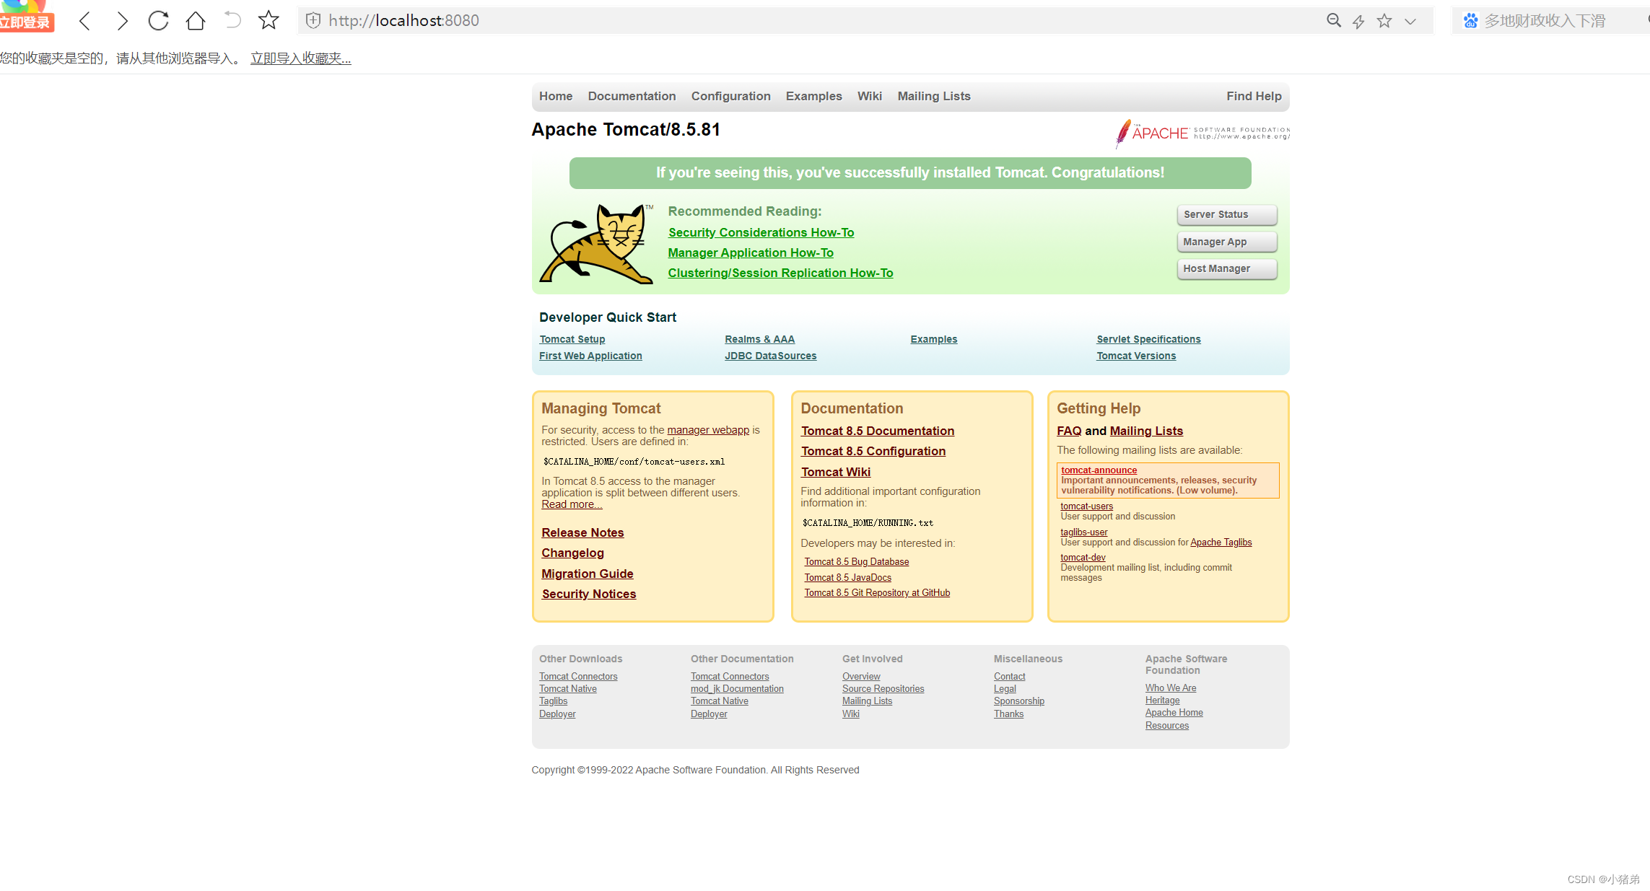Open the Apache Taglibs link
Image resolution: width=1650 pixels, height=891 pixels.
(x=1221, y=543)
